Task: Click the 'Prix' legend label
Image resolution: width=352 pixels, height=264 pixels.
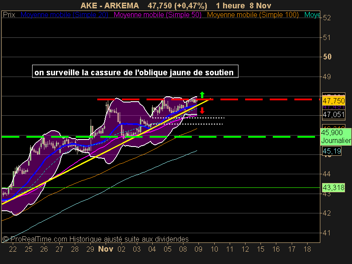Action: click(9, 15)
